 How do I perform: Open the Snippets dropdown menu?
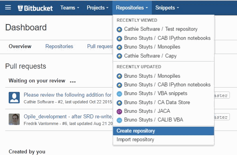click(167, 7)
